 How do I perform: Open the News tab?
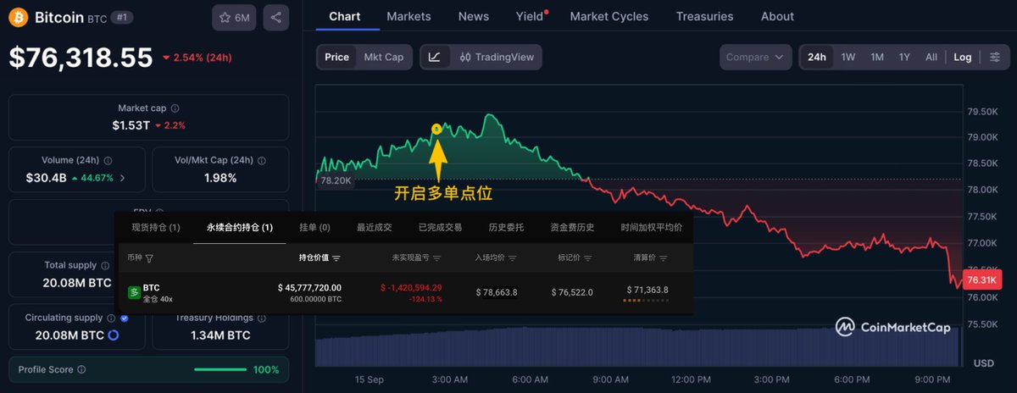[473, 16]
